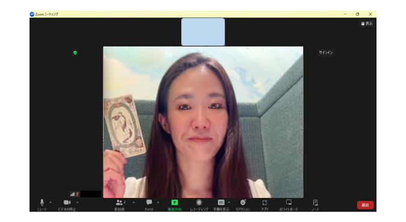
Task: Open the notes tool
Action: point(316,205)
